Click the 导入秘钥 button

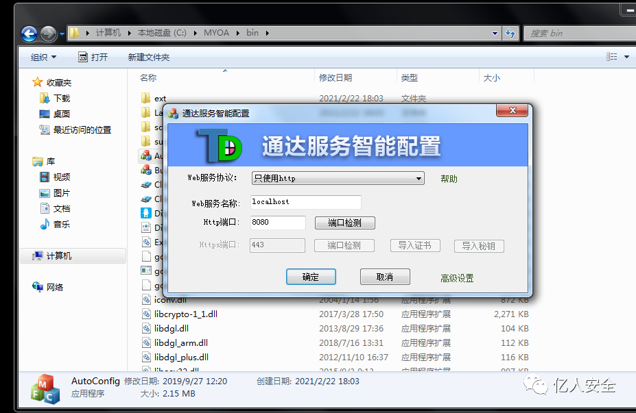479,246
